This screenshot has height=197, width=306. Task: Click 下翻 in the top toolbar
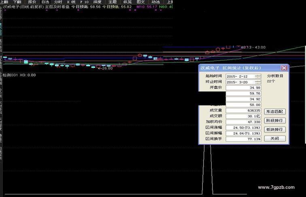[x=17, y=2]
